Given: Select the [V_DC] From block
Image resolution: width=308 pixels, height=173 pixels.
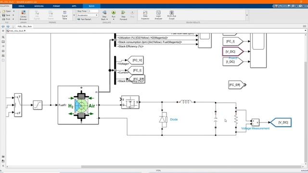Looking at the screenshot, I should (233, 51).
